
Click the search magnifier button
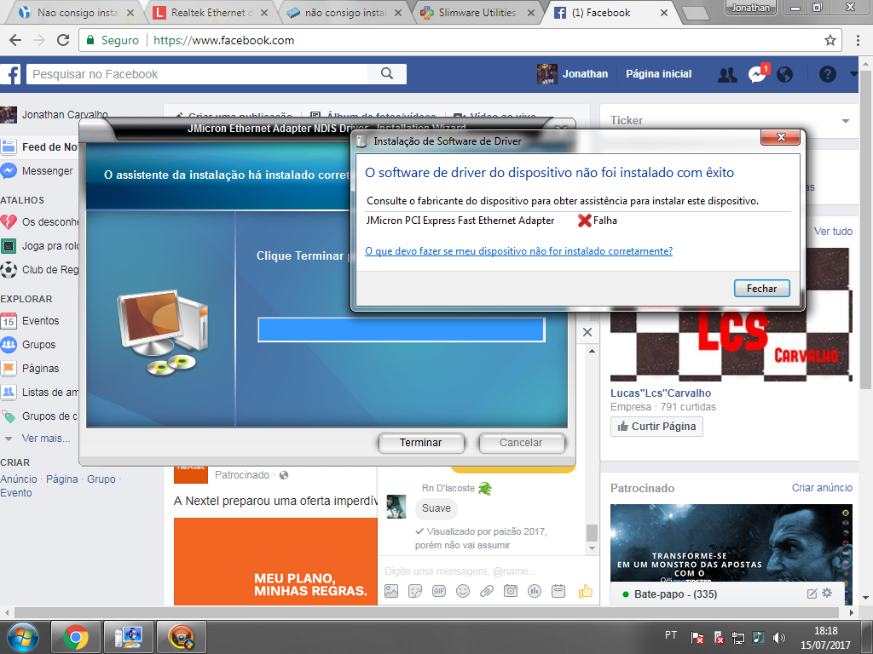(x=387, y=73)
